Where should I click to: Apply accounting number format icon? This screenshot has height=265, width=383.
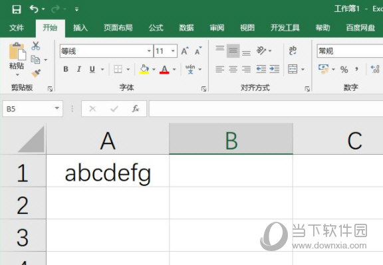[324, 69]
